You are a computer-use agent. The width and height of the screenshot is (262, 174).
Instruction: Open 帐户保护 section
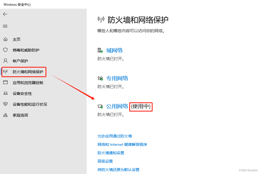(20, 61)
